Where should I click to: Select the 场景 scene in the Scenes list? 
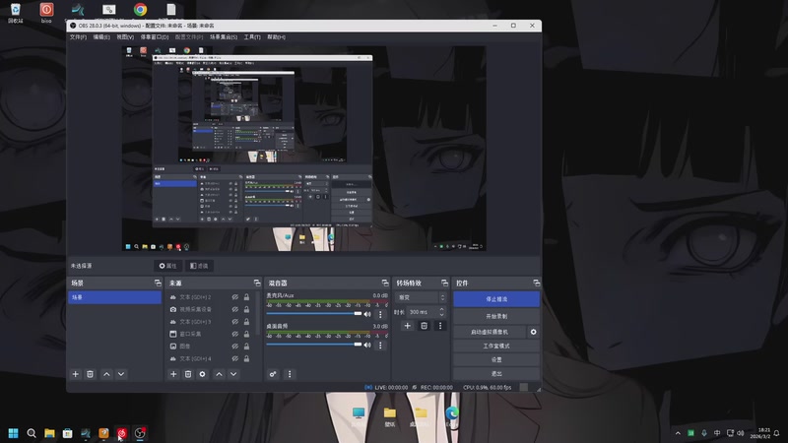pyautogui.click(x=114, y=297)
